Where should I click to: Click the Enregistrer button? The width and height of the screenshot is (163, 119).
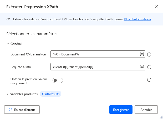(x=121, y=110)
